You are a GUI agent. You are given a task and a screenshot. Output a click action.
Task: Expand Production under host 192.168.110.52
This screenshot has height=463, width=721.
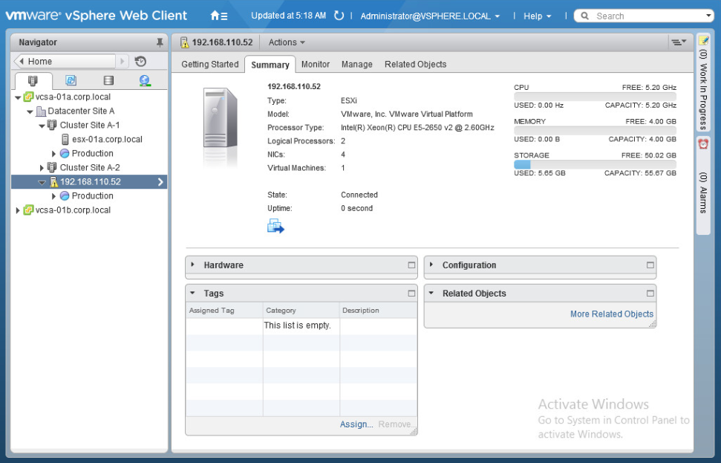coord(53,196)
